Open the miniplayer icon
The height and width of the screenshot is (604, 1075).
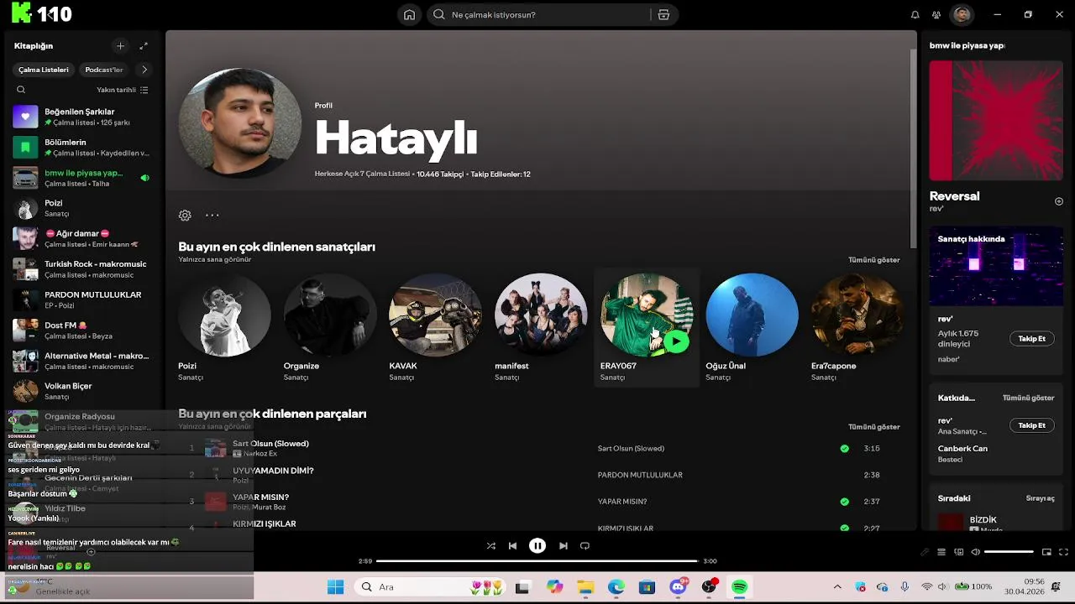coord(1046,552)
